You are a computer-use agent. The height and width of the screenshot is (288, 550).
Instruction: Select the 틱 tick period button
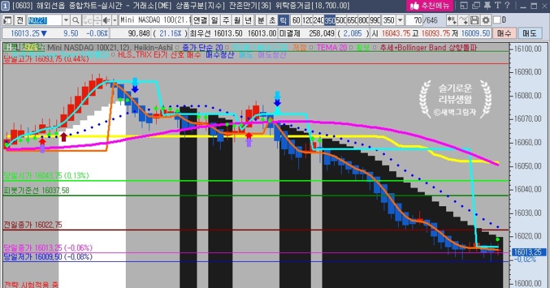coord(283,21)
